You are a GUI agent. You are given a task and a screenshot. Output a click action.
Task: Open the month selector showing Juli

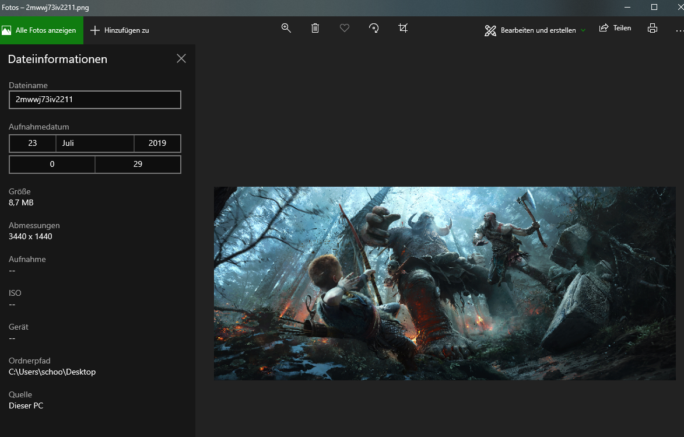click(x=95, y=143)
